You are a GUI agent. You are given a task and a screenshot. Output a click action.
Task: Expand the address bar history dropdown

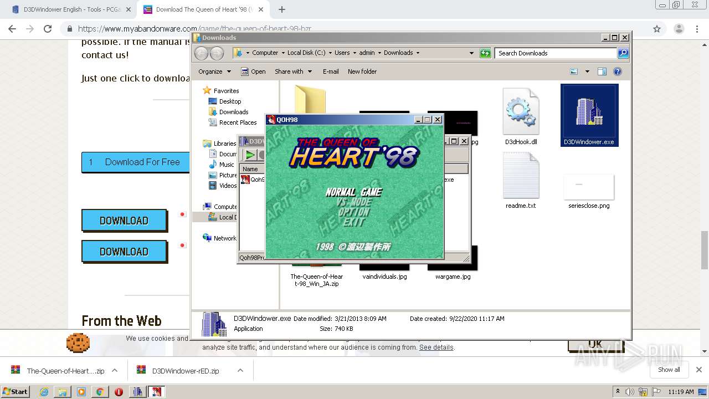coord(471,53)
